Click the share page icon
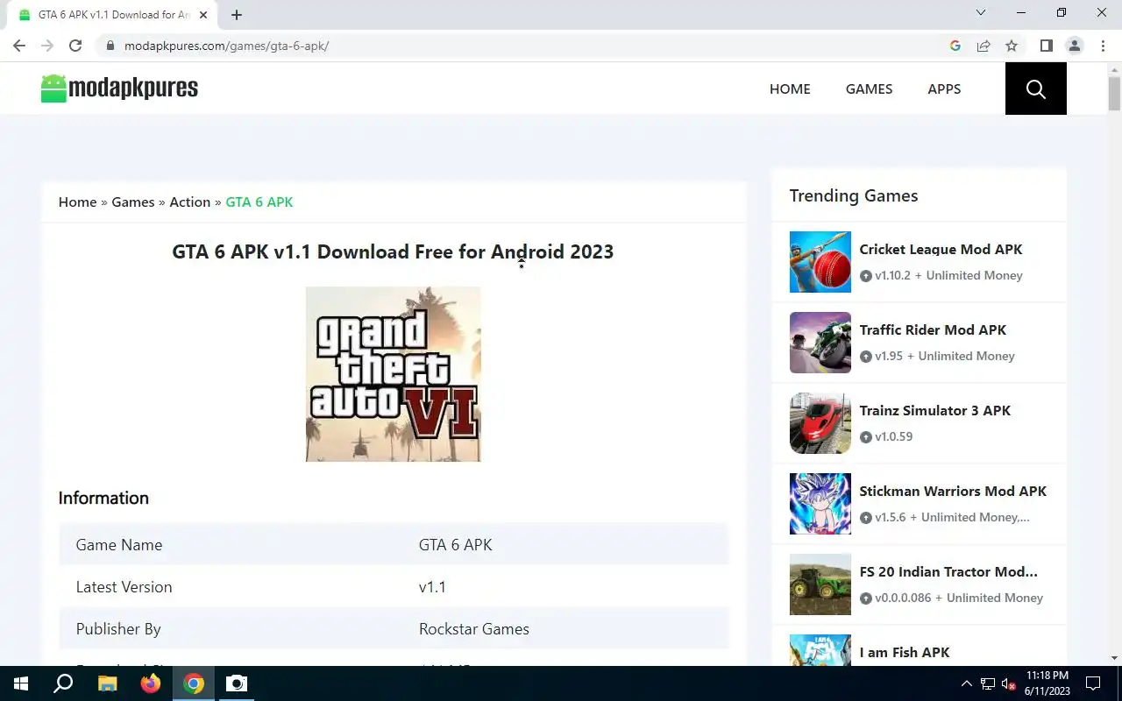1122x701 pixels. point(984,46)
